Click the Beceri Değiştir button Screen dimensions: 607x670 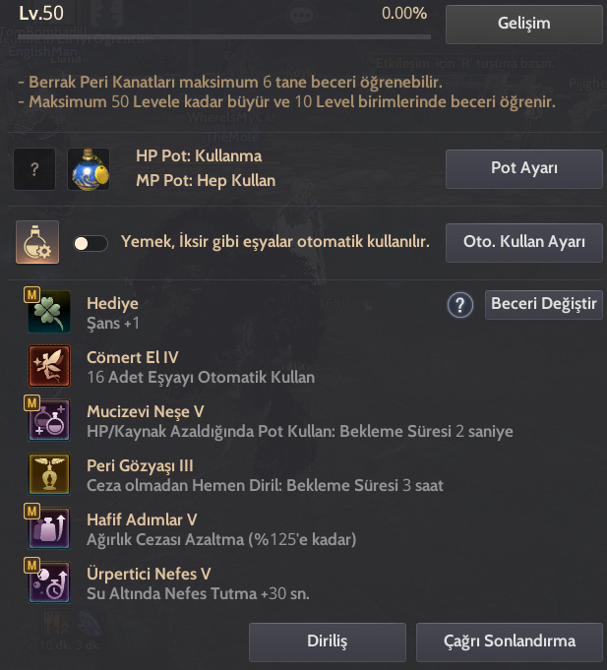click(544, 305)
